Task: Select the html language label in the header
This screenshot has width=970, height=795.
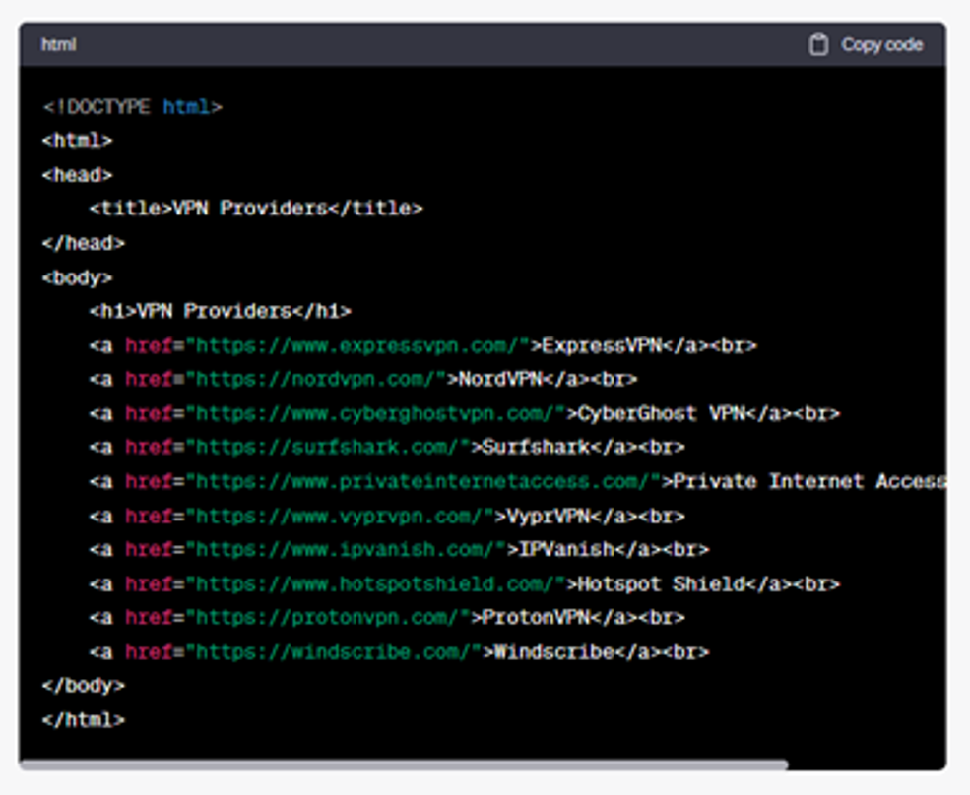Action: [x=51, y=44]
